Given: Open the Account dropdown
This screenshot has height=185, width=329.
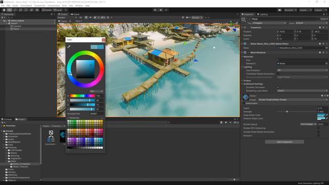Looking at the screenshot, I should click(x=290, y=10).
